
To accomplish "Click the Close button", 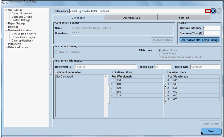I will (x=211, y=131).
